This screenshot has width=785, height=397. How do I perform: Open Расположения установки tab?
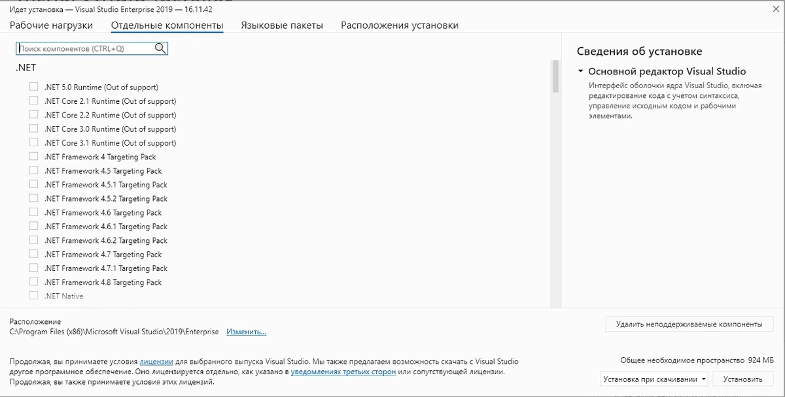(400, 25)
